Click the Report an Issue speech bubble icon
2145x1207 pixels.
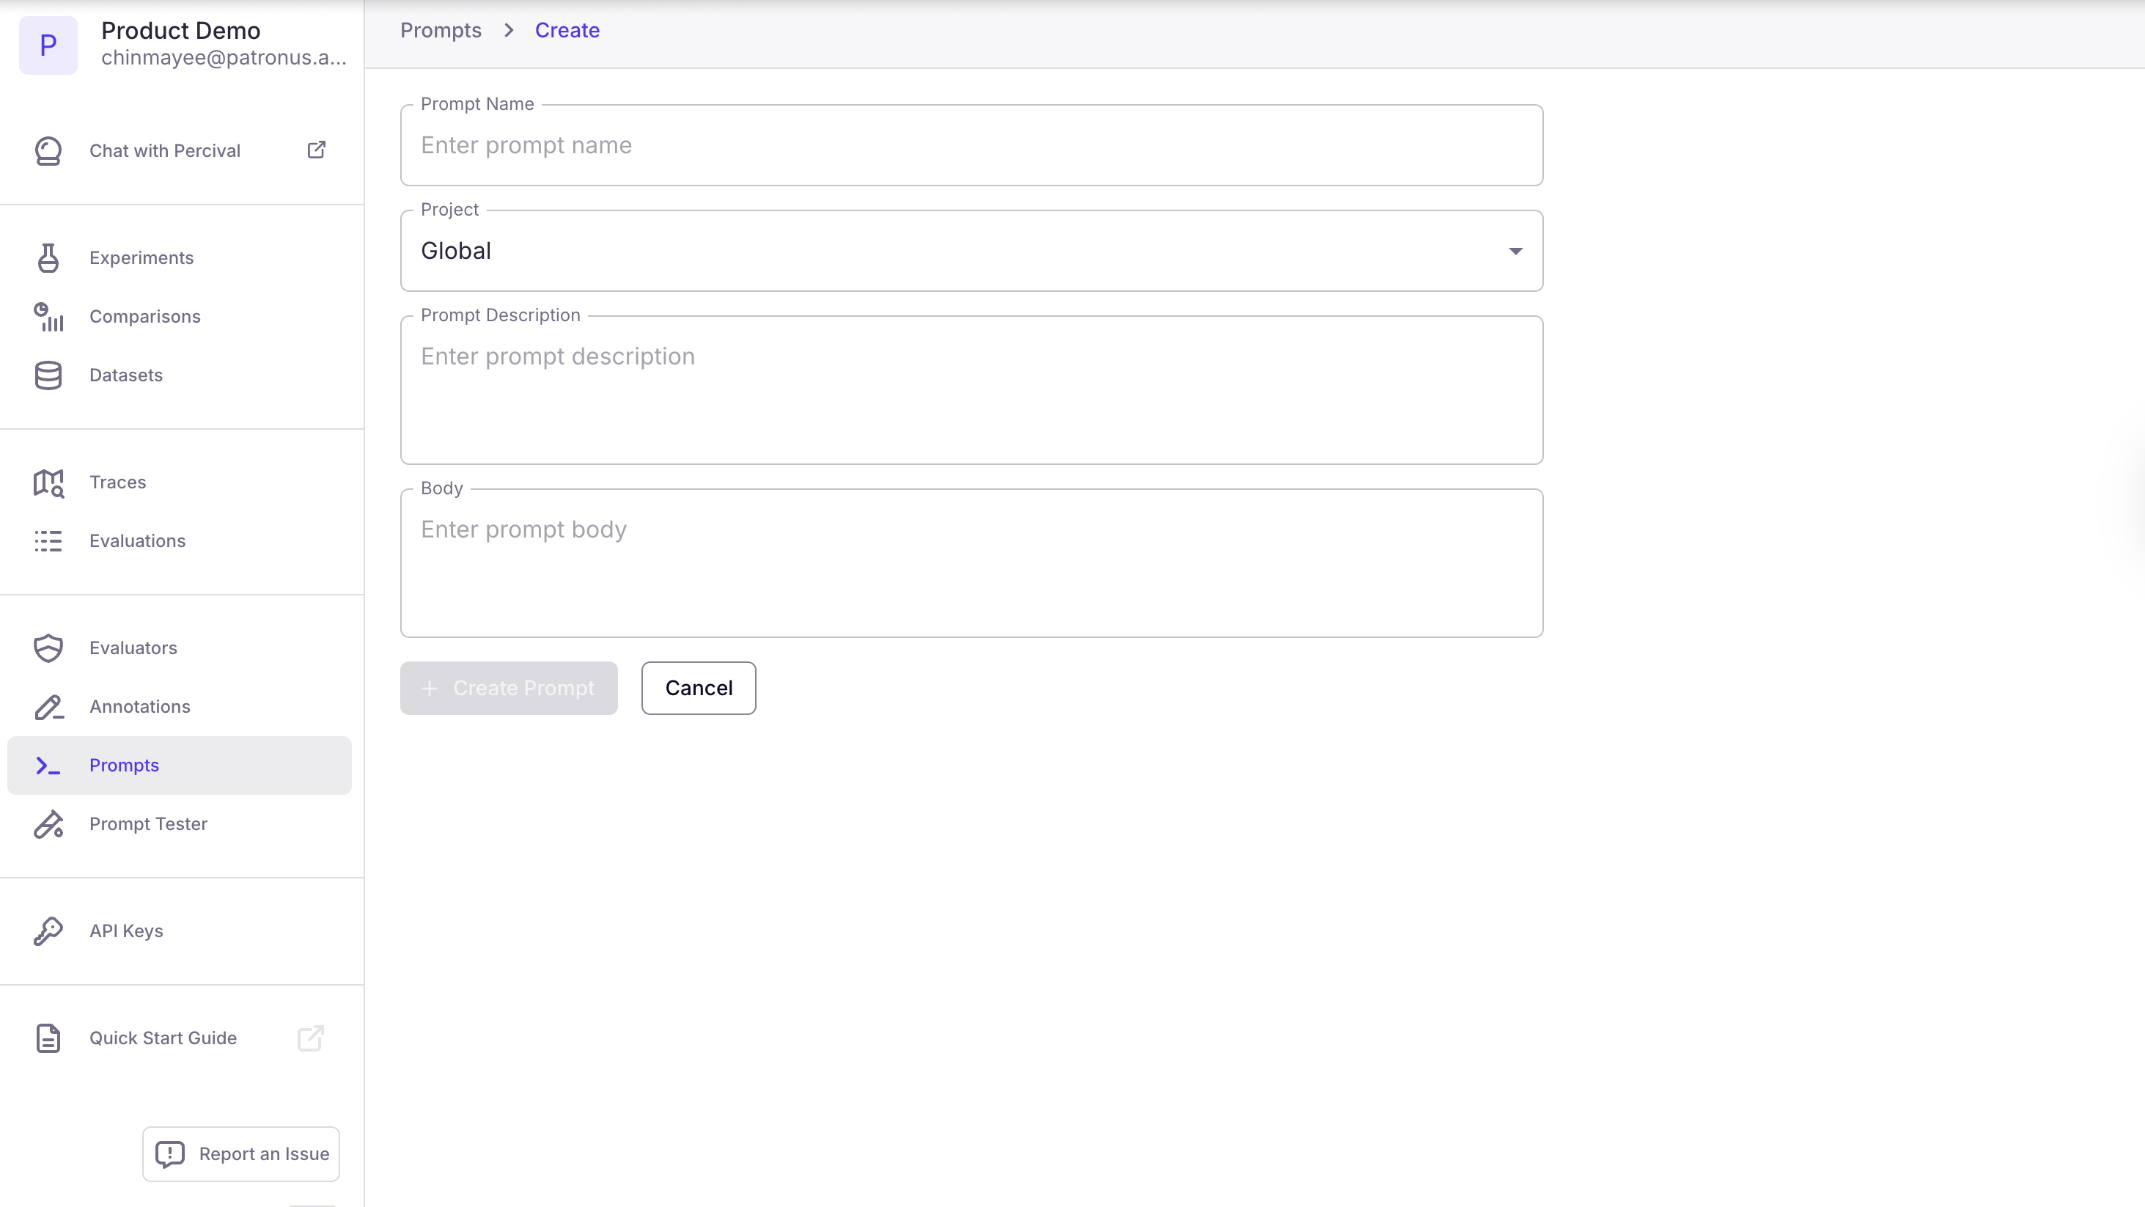click(170, 1153)
